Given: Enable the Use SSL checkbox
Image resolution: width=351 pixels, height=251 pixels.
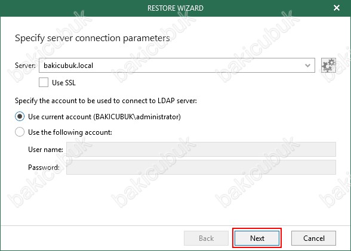Looking at the screenshot, I should pos(44,82).
